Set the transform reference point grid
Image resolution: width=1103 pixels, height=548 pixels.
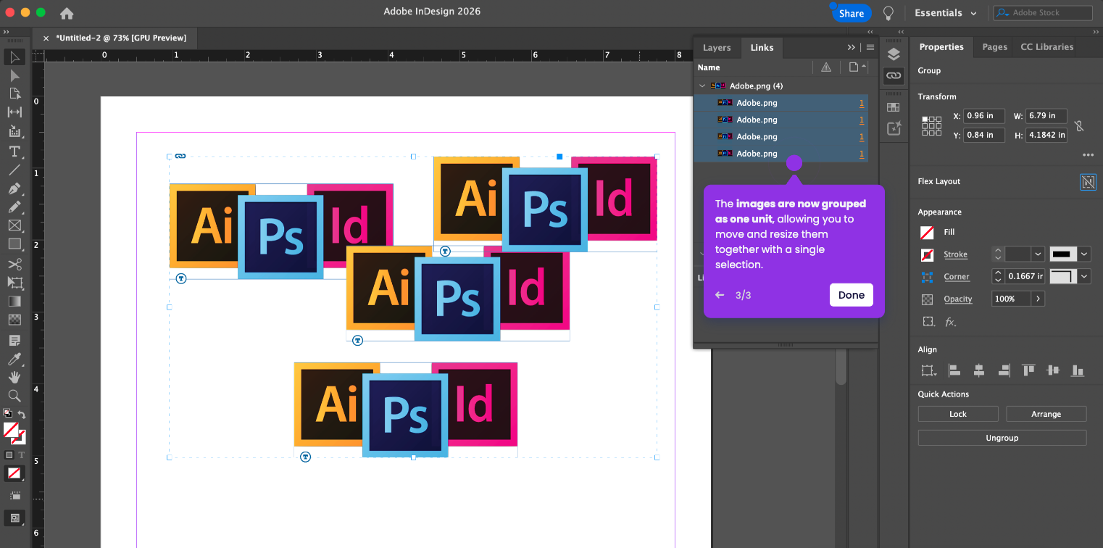coord(931,125)
